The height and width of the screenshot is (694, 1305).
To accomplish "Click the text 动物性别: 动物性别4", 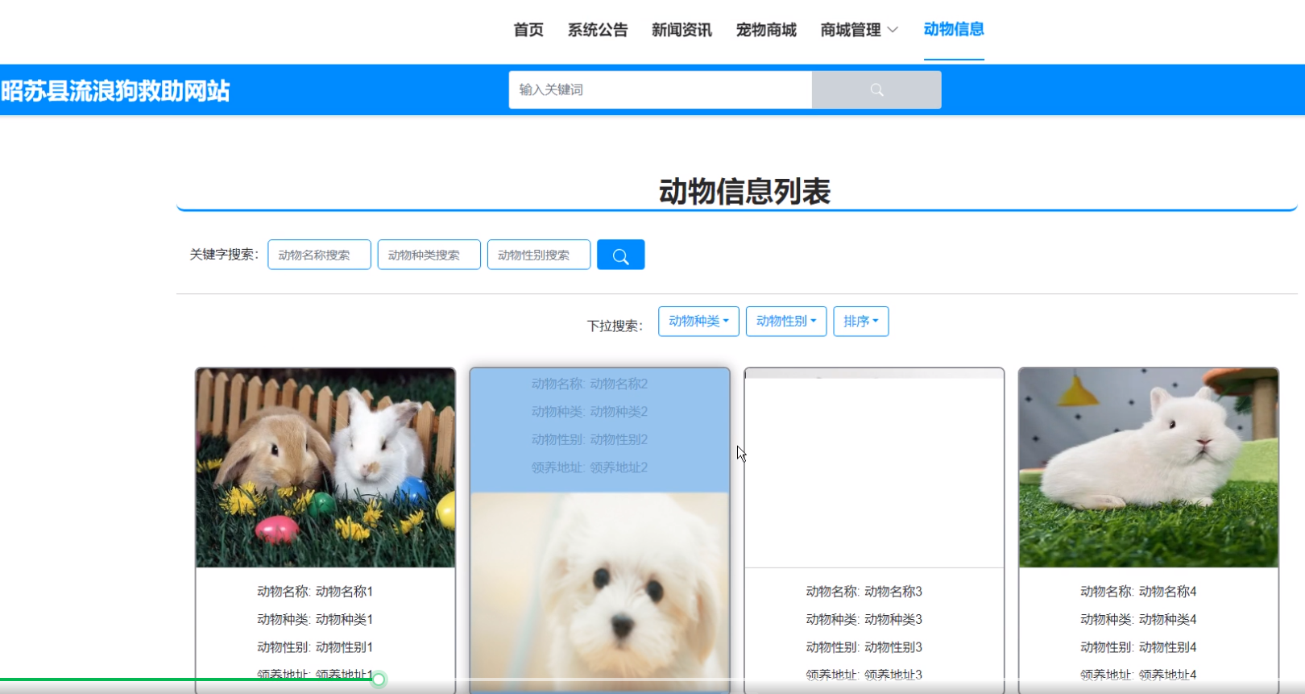I will point(1138,647).
